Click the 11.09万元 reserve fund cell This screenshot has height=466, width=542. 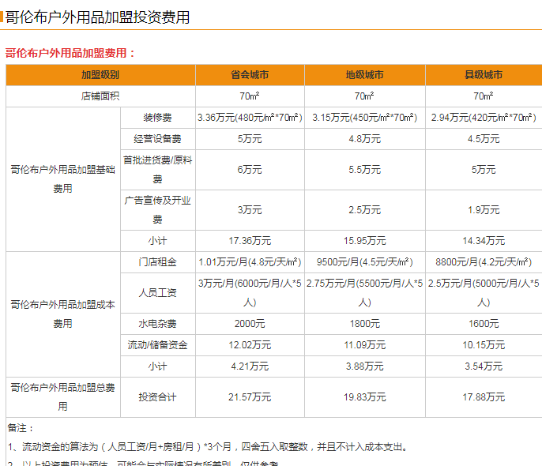click(x=365, y=345)
